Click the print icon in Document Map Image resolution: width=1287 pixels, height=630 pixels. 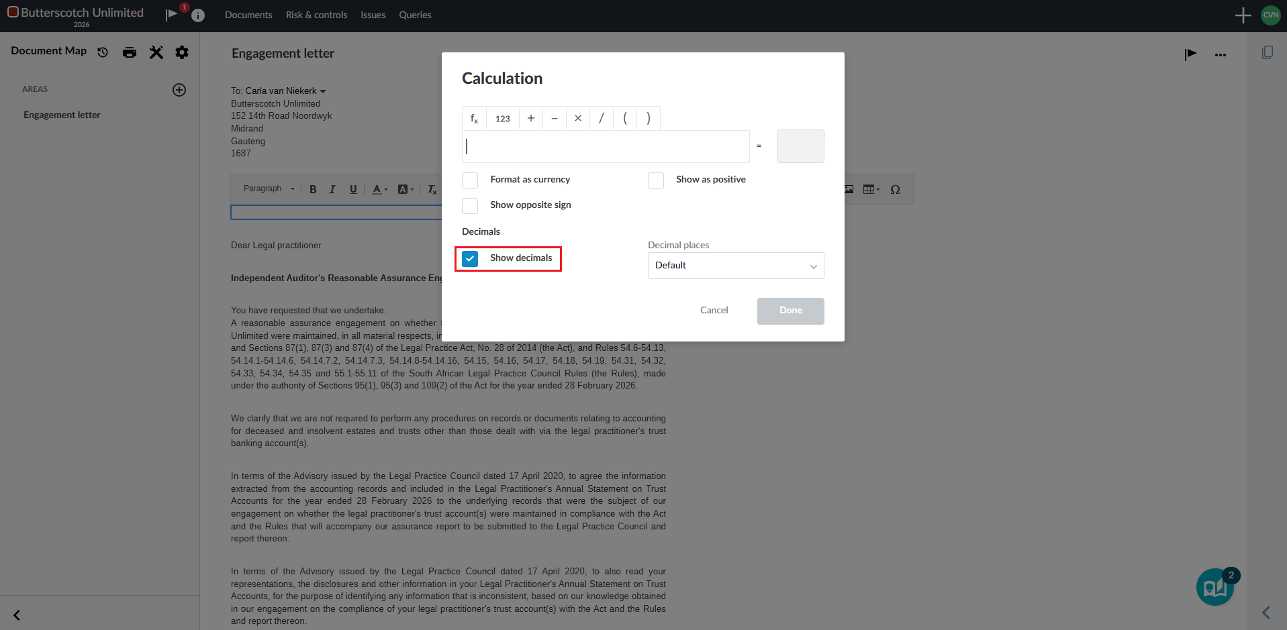pos(130,52)
